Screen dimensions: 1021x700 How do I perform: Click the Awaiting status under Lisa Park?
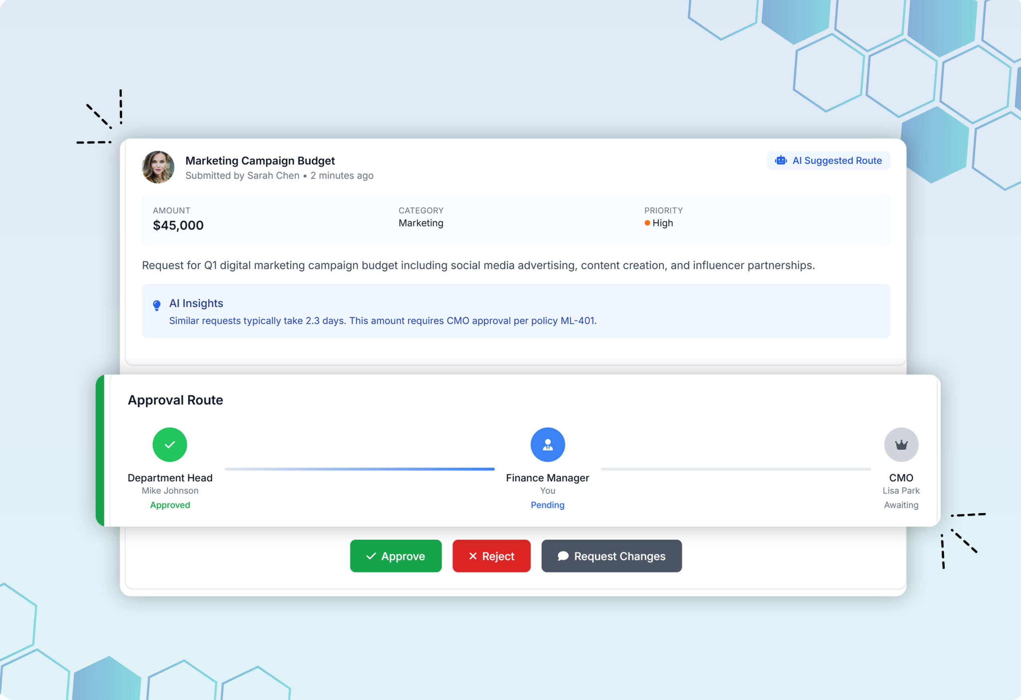pos(901,505)
